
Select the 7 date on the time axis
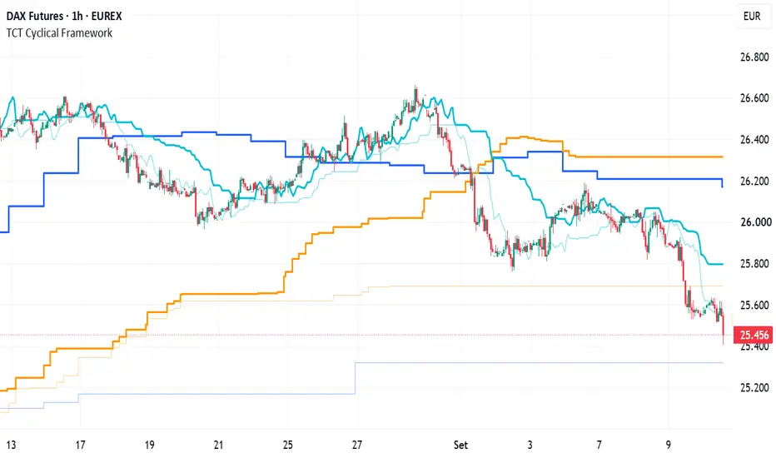(x=599, y=445)
